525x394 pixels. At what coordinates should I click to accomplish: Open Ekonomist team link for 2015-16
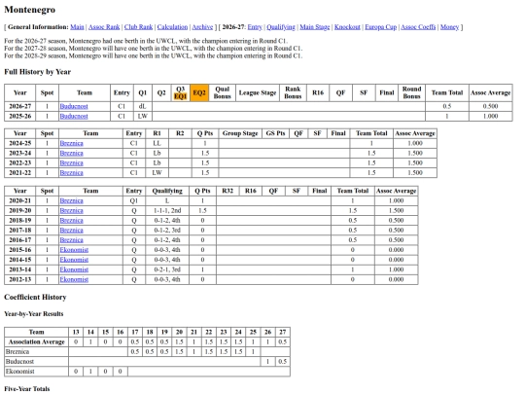tap(74, 250)
